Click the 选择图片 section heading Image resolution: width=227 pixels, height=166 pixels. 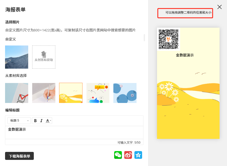coord(12,22)
